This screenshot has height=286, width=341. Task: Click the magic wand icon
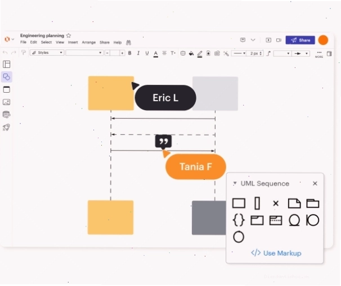[226, 53]
